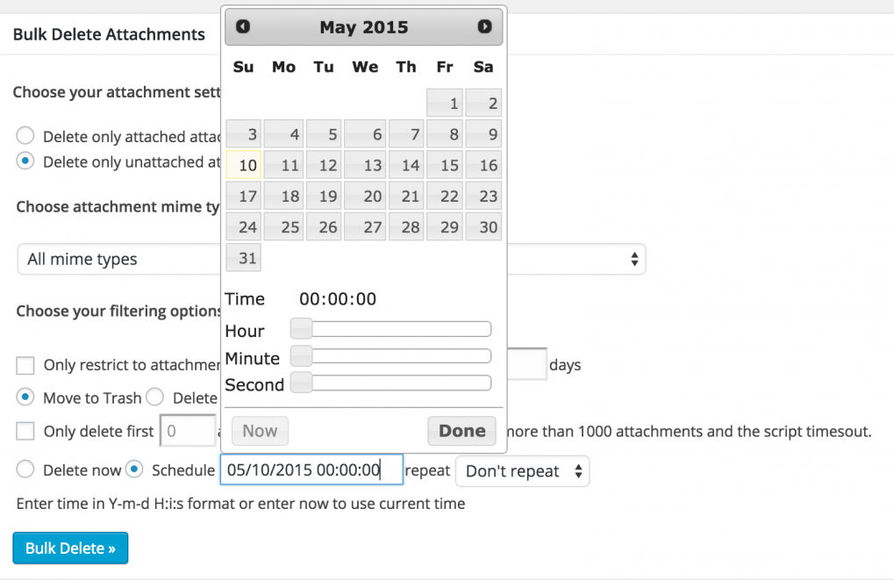Switch to the Delete now option
This screenshot has width=894, height=580.
25,469
